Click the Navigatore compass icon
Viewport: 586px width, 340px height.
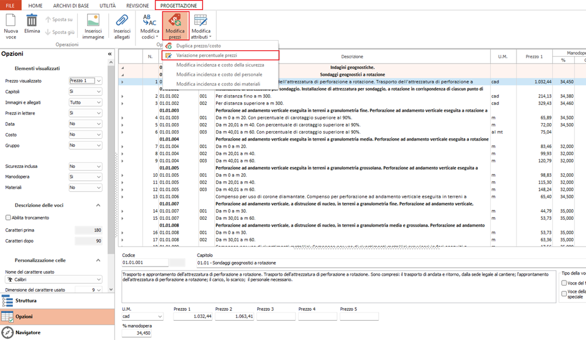(x=7, y=332)
